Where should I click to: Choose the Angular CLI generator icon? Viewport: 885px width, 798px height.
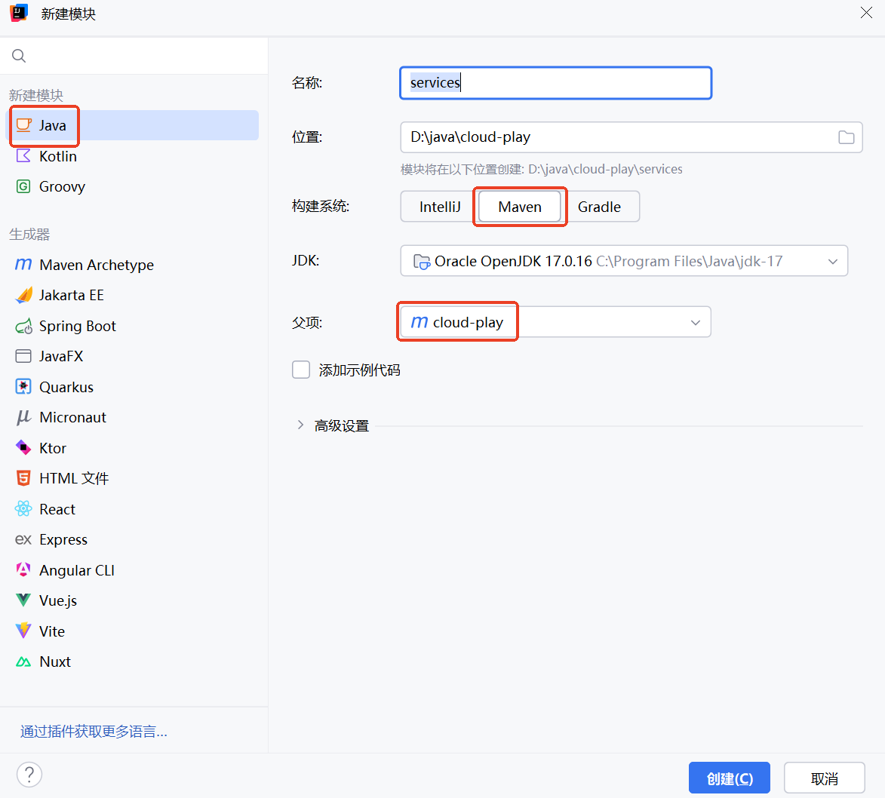click(23, 570)
